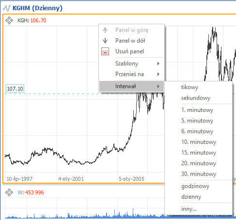The height and width of the screenshot is (220, 236).
Task: Click the greyed Panel w górę entry
Action: (132, 30)
